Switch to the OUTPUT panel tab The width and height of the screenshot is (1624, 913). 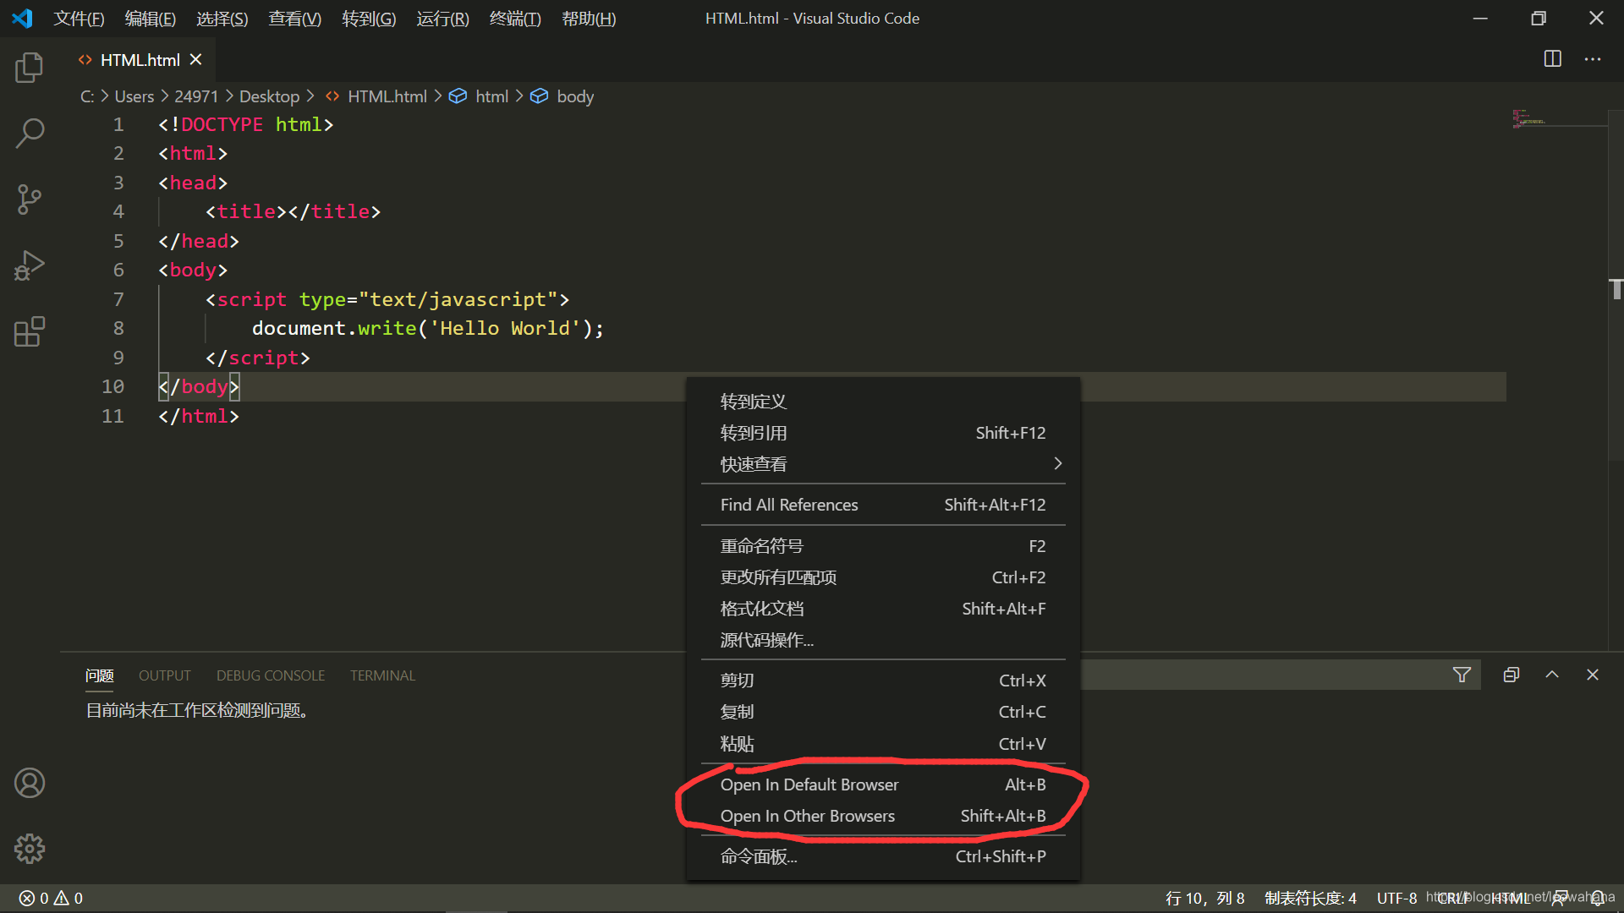pyautogui.click(x=164, y=675)
